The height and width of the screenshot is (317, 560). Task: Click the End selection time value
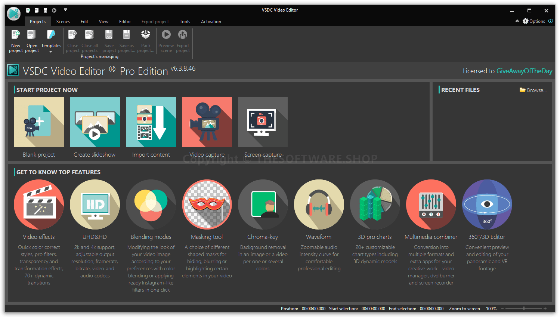click(432, 309)
